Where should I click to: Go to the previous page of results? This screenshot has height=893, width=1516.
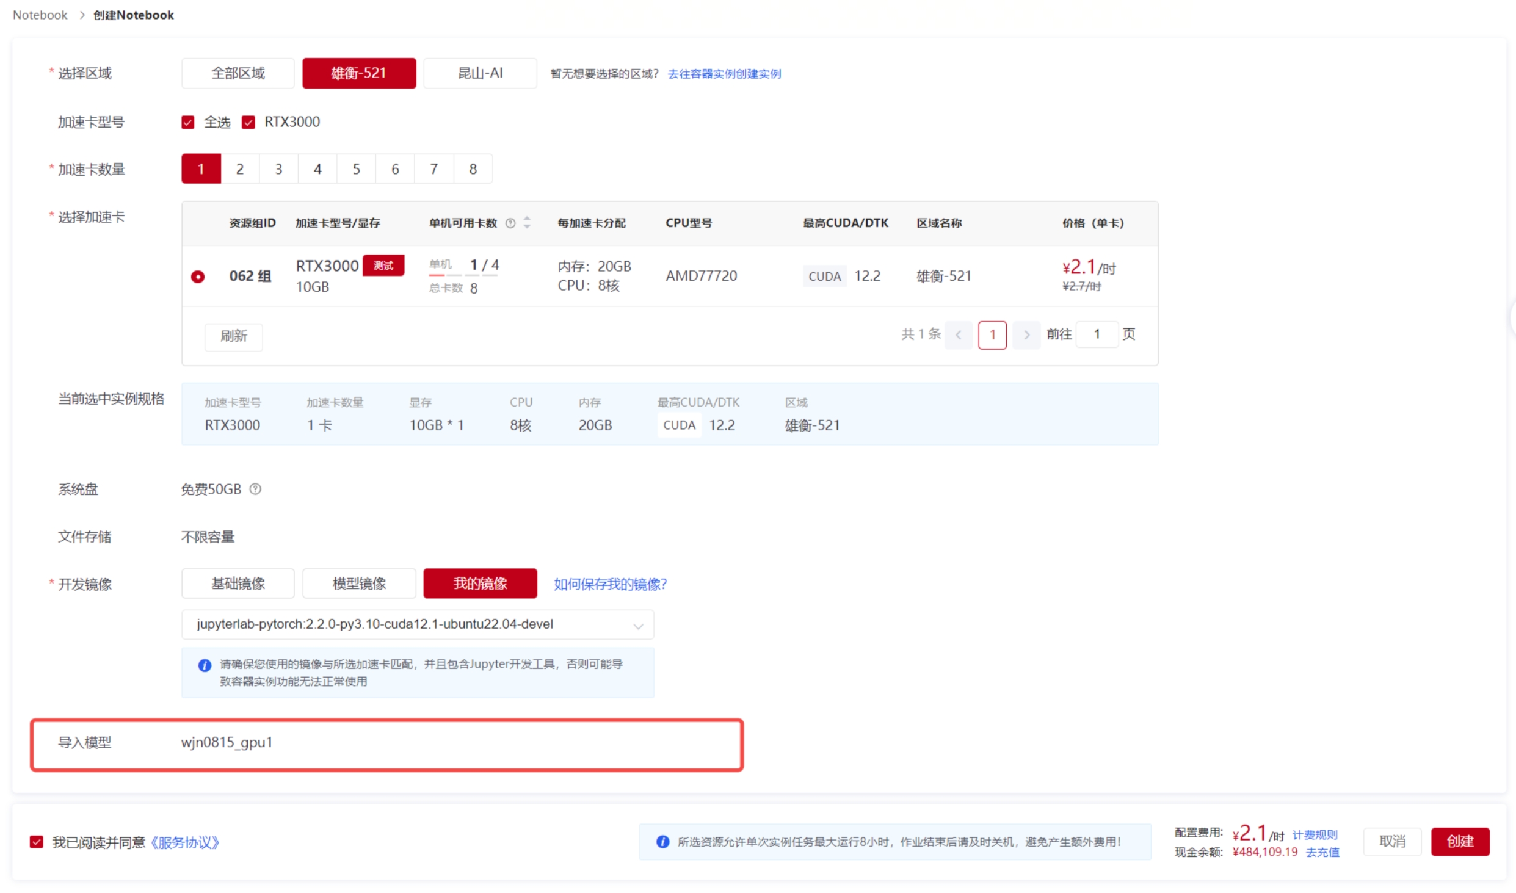[959, 334]
